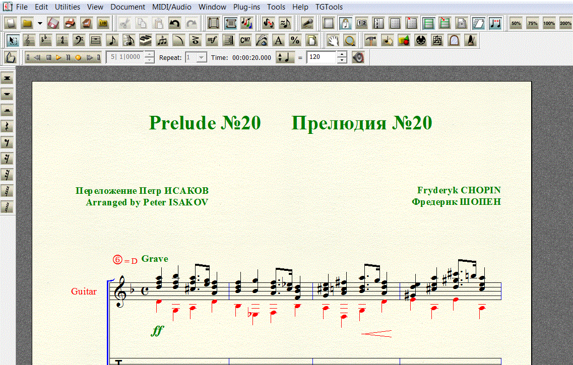This screenshot has height=365, width=573.
Task: Toggle the padlock note icon
Action: coord(345,23)
